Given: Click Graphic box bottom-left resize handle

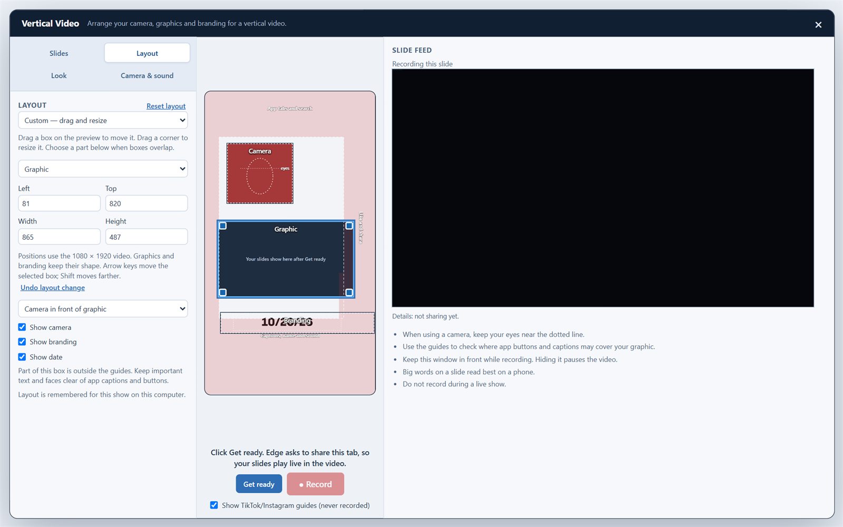Looking at the screenshot, I should (223, 292).
